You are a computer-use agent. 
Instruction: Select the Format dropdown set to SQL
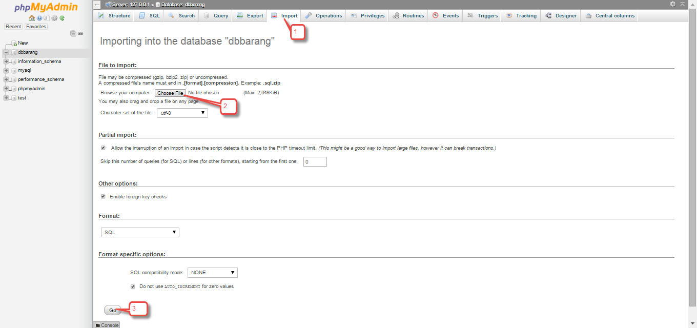(x=139, y=232)
